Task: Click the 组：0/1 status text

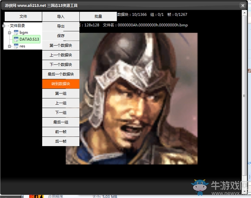Action: 157,15
